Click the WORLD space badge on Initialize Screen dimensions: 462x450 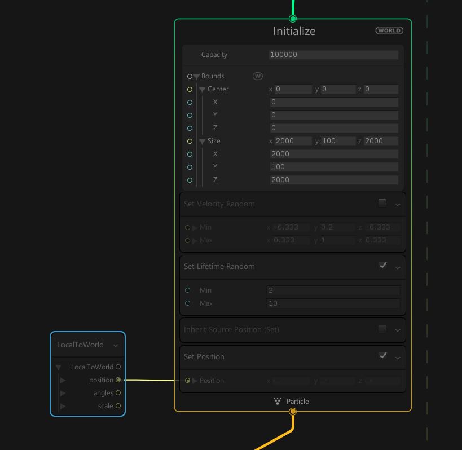(389, 30)
